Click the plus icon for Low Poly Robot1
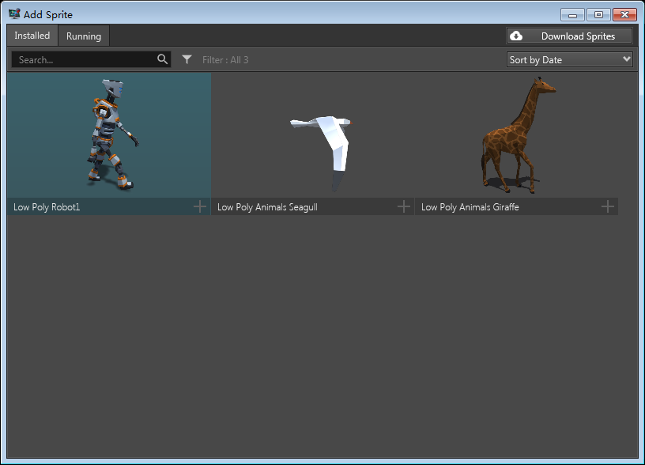Image resolution: width=645 pixels, height=465 pixels. 200,206
